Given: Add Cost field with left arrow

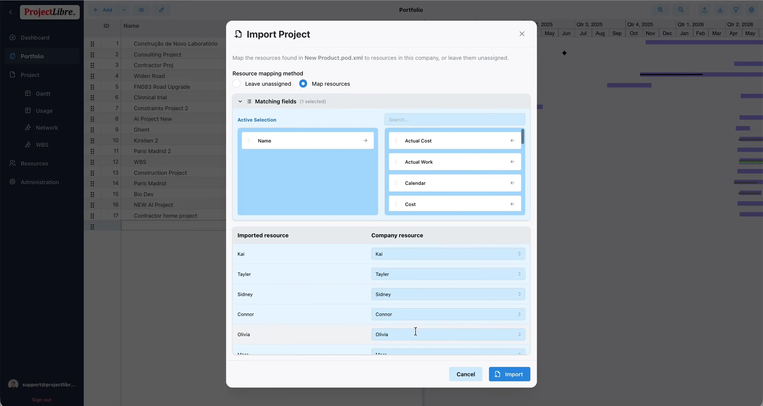Looking at the screenshot, I should (512, 204).
